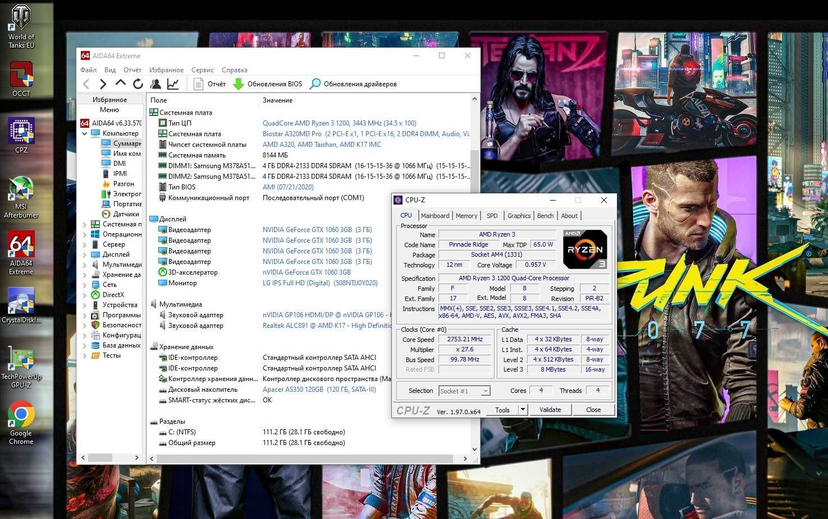Screen dimensions: 828x519
Task: Launch OCCT from the desktop
Action: pyautogui.click(x=21, y=79)
